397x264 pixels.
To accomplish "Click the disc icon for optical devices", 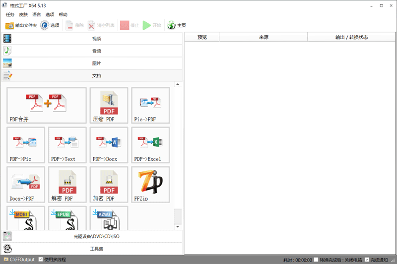I will click(7, 236).
